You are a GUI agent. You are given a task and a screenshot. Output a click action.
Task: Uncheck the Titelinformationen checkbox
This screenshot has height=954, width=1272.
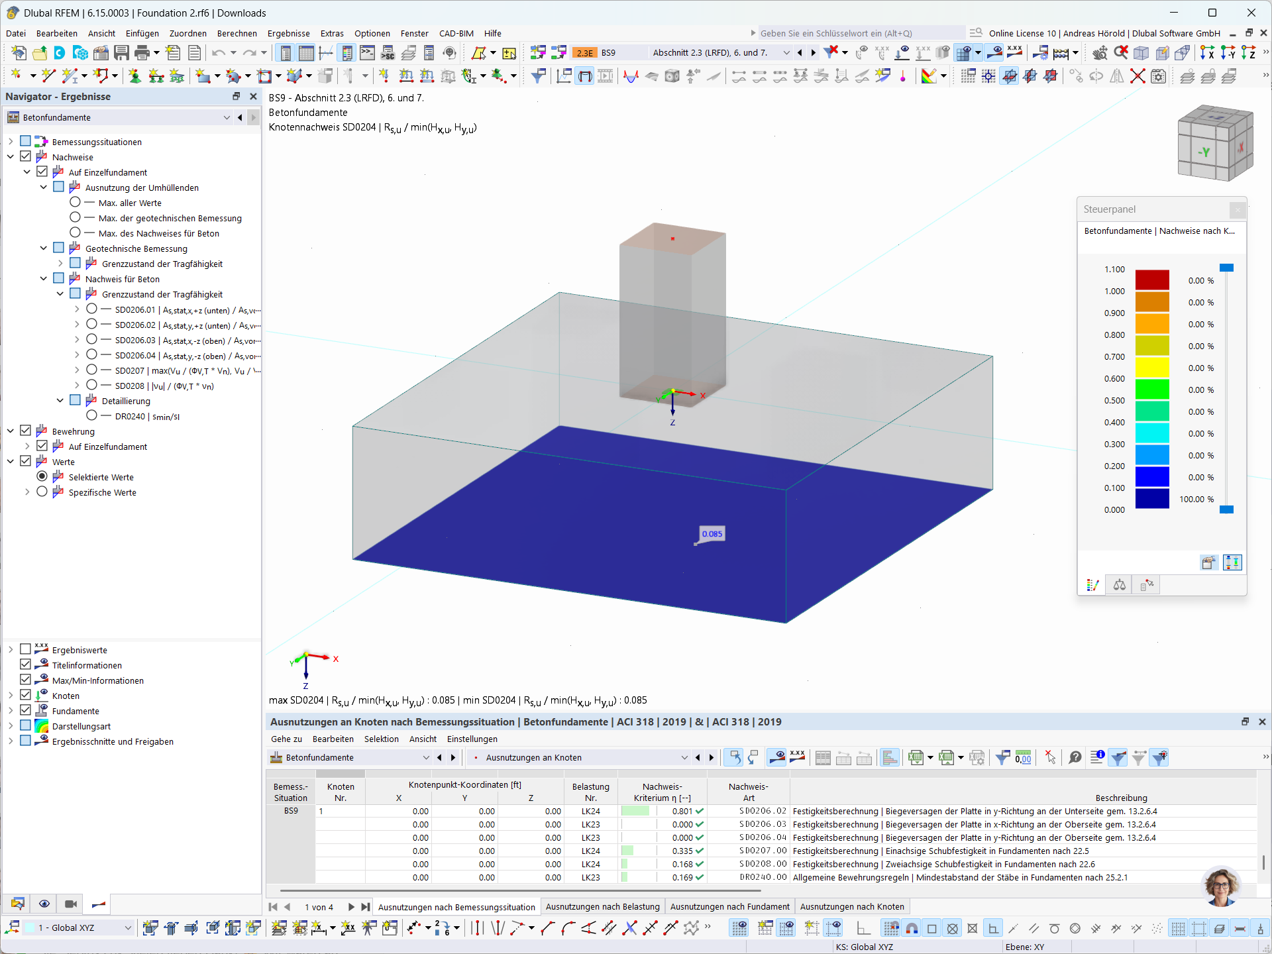pos(25,664)
